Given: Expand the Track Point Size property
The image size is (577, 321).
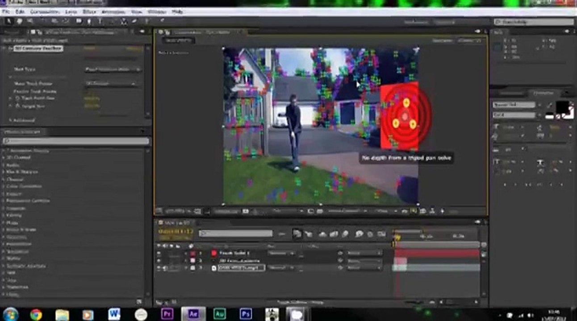Looking at the screenshot, I should (11, 98).
